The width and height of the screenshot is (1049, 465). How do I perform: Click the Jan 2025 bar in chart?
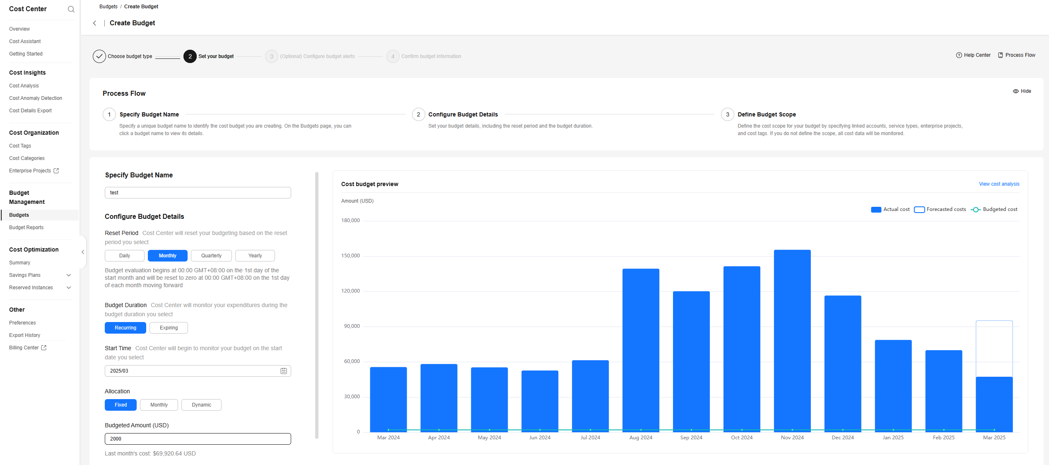pos(893,386)
